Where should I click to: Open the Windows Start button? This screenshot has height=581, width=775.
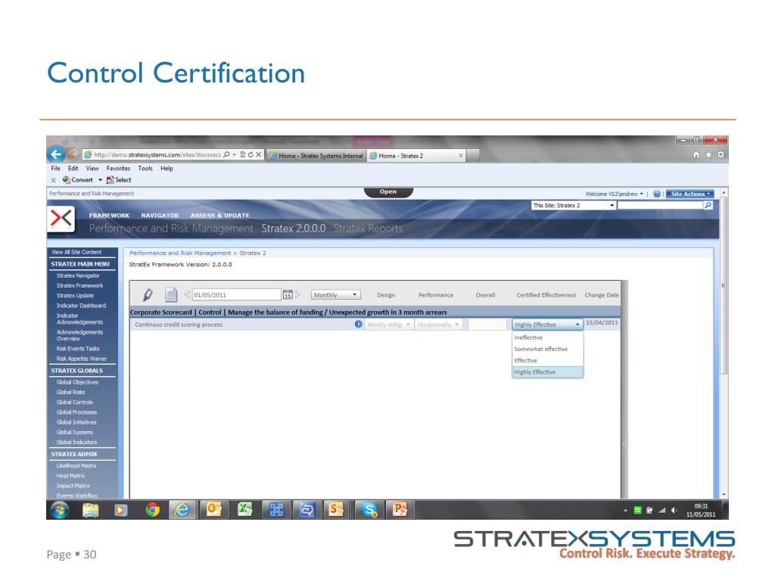point(59,509)
